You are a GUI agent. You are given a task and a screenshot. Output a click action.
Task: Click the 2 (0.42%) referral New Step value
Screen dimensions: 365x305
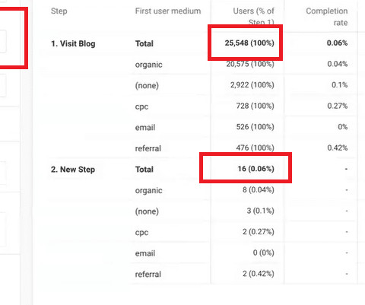(259, 274)
